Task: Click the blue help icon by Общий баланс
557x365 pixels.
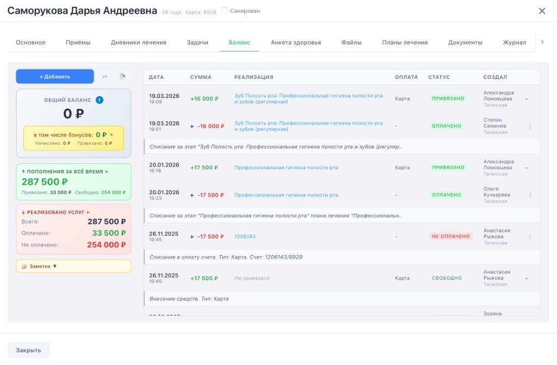Action: click(100, 100)
